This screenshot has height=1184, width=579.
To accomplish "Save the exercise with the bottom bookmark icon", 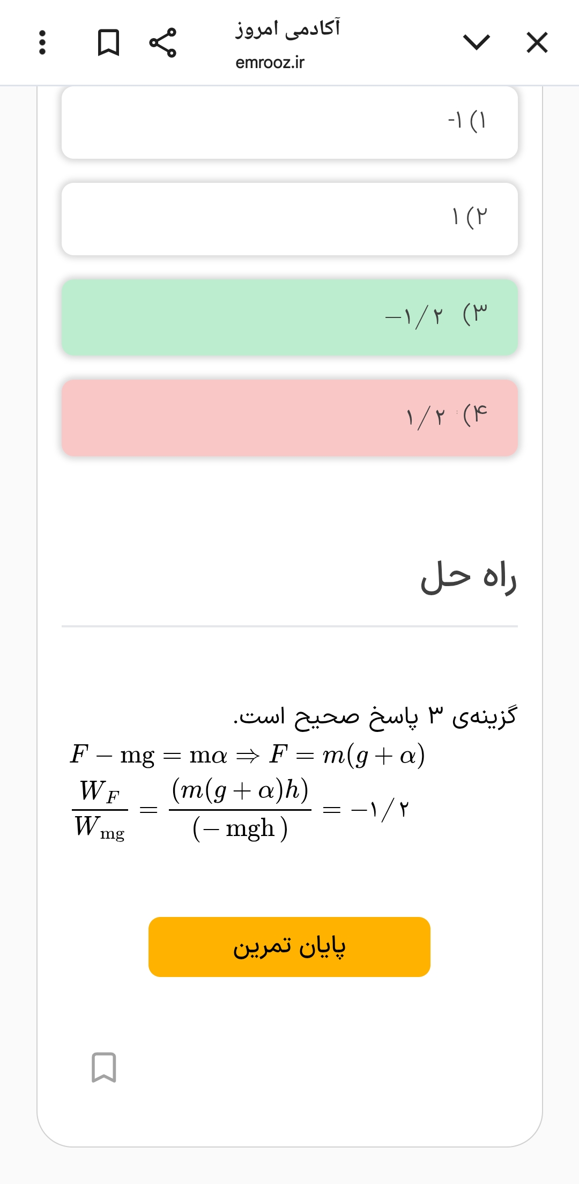I will (103, 1067).
